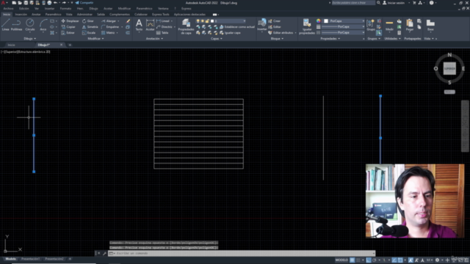The height and width of the screenshot is (264, 470).
Task: Expand the Bloque panel
Action: point(277,39)
